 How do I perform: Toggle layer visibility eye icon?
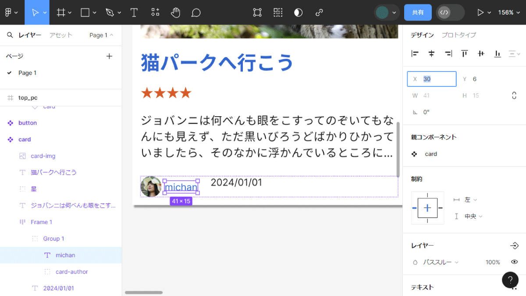(515, 262)
